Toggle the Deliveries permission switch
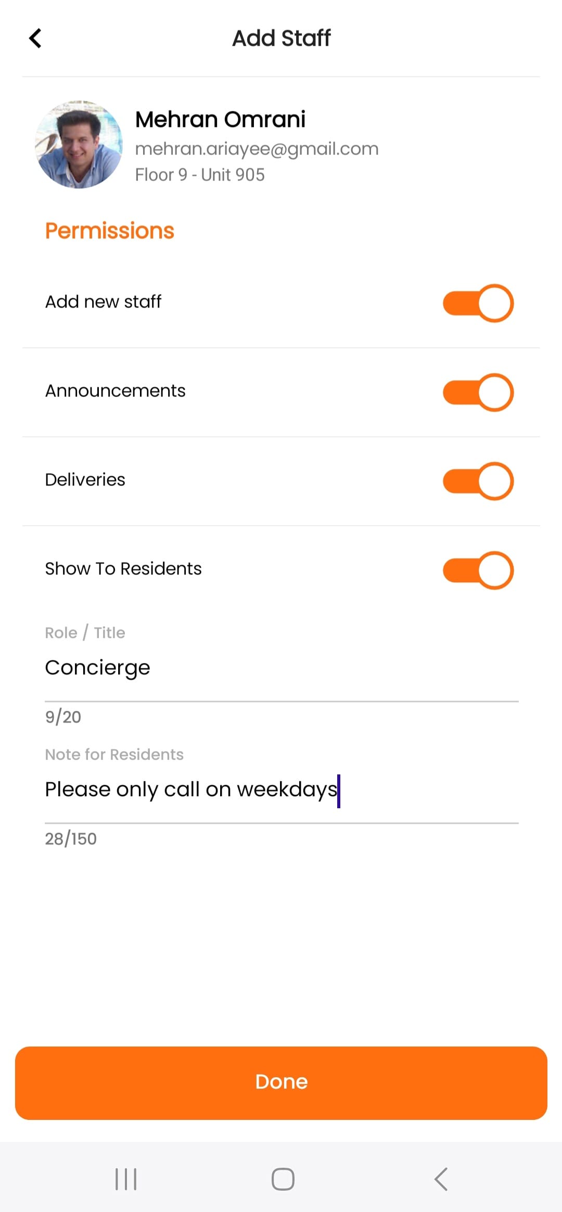The height and width of the screenshot is (1212, 562). click(x=478, y=481)
